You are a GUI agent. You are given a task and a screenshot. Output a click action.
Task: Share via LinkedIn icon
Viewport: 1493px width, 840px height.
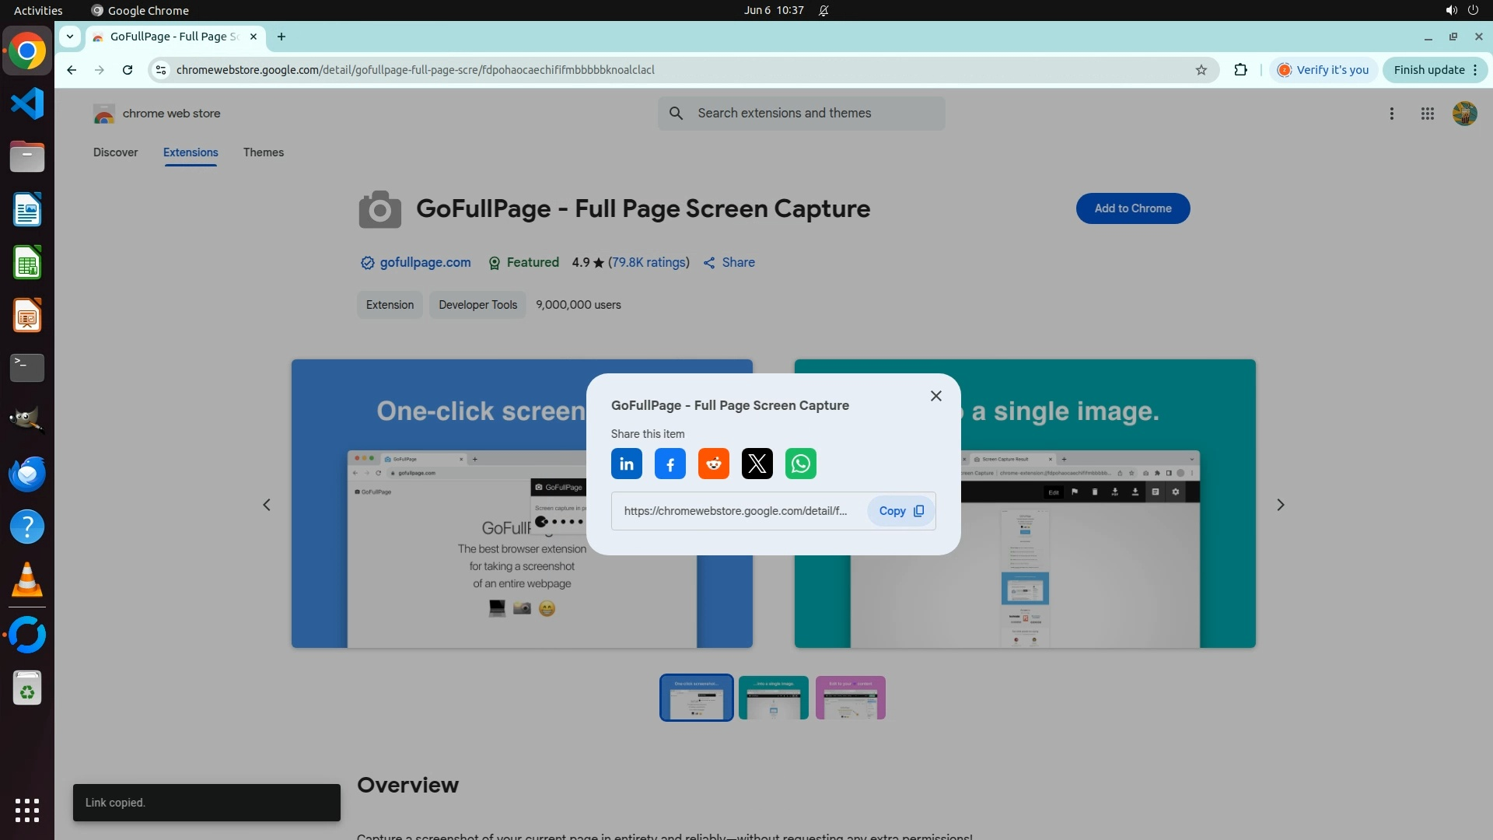point(626,464)
